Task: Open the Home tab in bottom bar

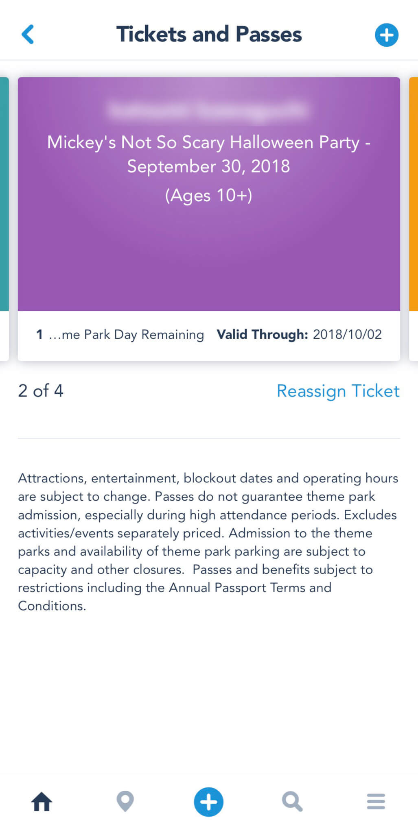Action: click(42, 802)
